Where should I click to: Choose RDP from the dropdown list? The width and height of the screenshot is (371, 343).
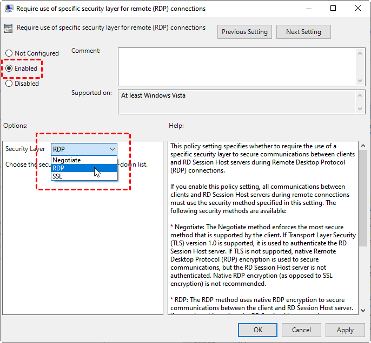coord(59,168)
